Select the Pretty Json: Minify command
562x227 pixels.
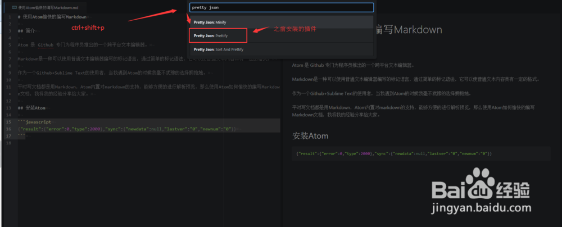(x=282, y=22)
